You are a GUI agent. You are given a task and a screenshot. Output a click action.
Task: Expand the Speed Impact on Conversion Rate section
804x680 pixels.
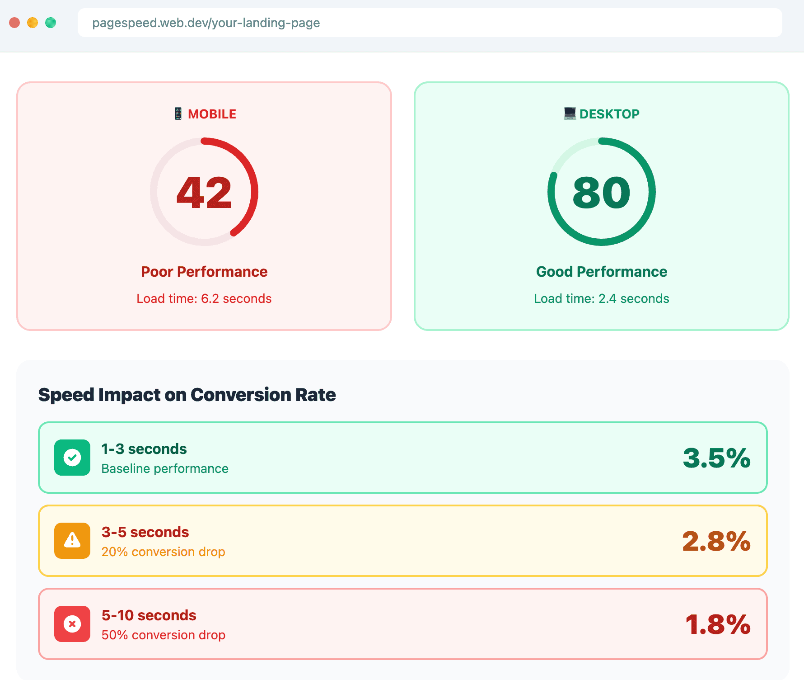(187, 394)
